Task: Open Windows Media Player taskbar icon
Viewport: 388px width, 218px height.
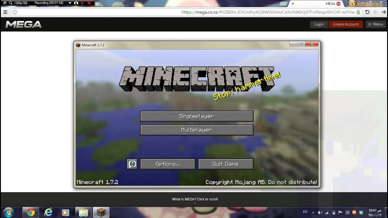Action: [65, 213]
